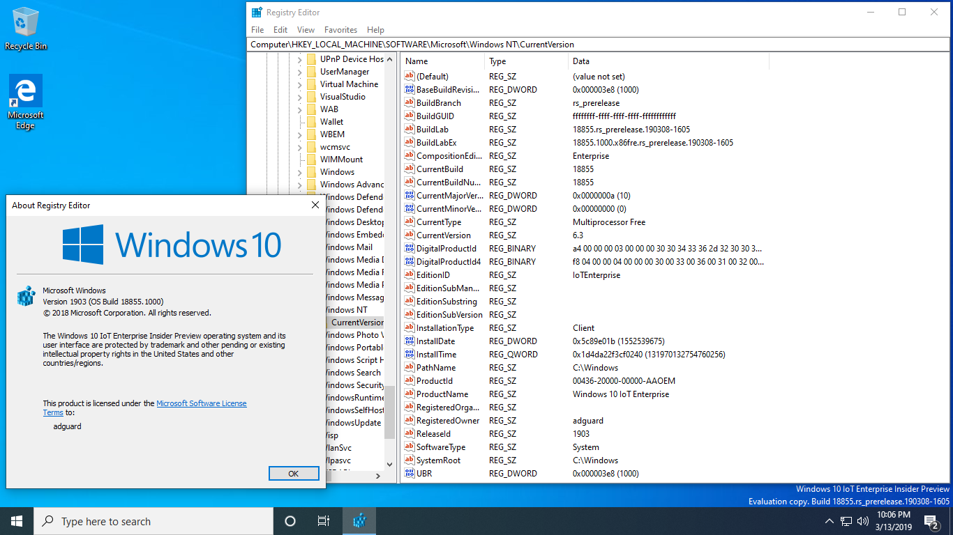Sort values by Type column header
953x535 pixels.
coord(527,61)
